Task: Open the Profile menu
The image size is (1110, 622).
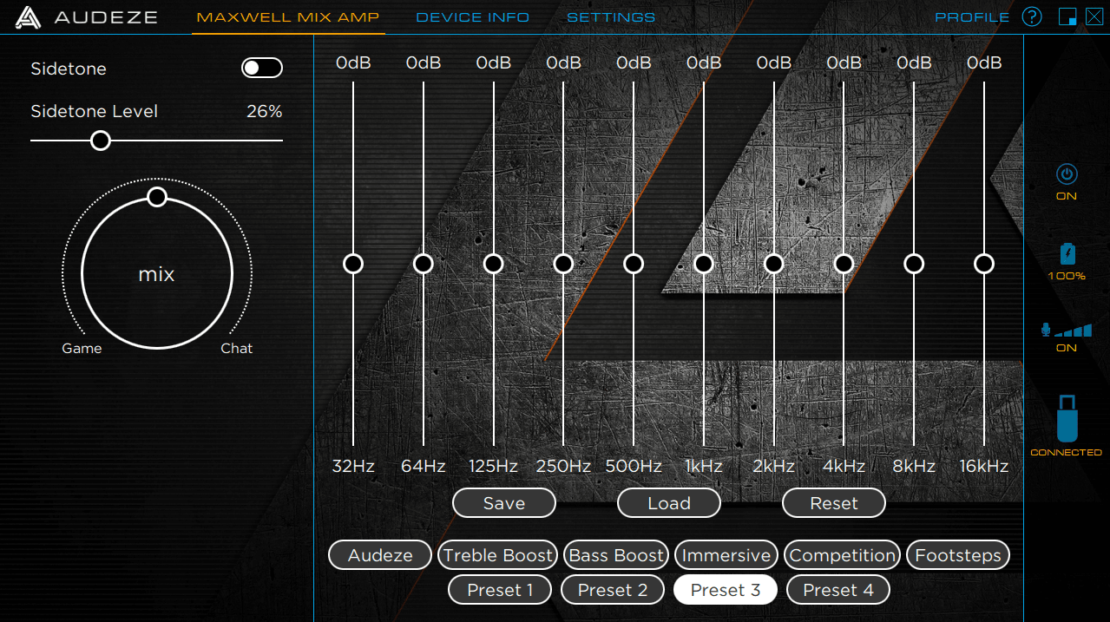Action: pyautogui.click(x=972, y=17)
